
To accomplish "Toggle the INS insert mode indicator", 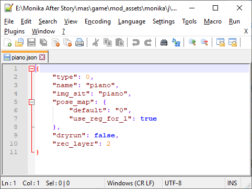I will click(x=232, y=183).
